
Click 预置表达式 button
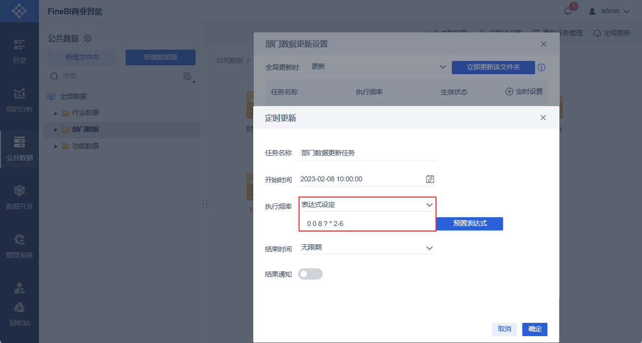[x=470, y=224]
